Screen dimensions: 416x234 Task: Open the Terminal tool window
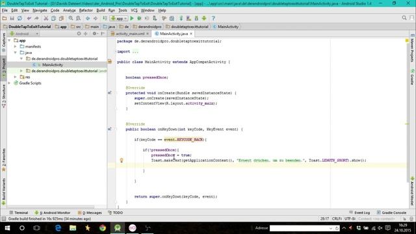point(19,213)
